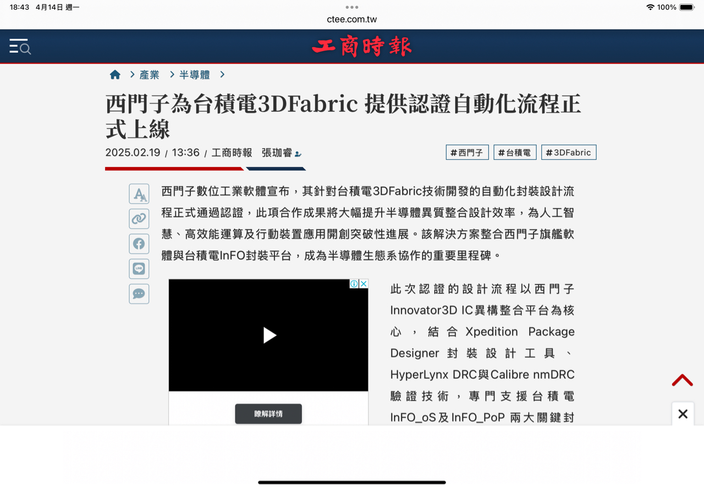Jump back to top with red arrow
Viewport: 704px width, 489px height.
point(682,380)
